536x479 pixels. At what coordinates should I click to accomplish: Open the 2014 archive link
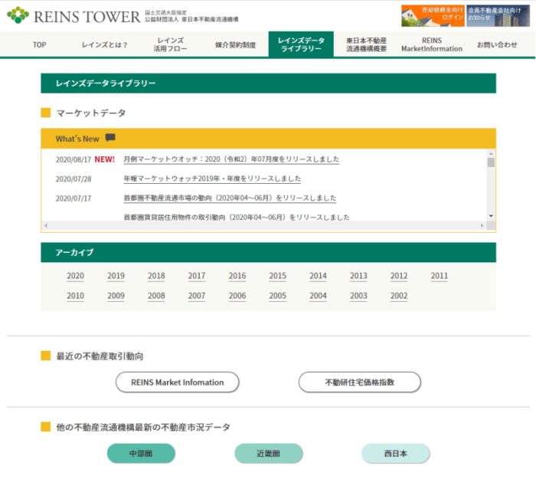pyautogui.click(x=318, y=276)
